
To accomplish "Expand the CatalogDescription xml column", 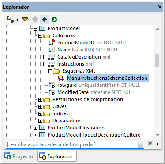I will point(45,57).
